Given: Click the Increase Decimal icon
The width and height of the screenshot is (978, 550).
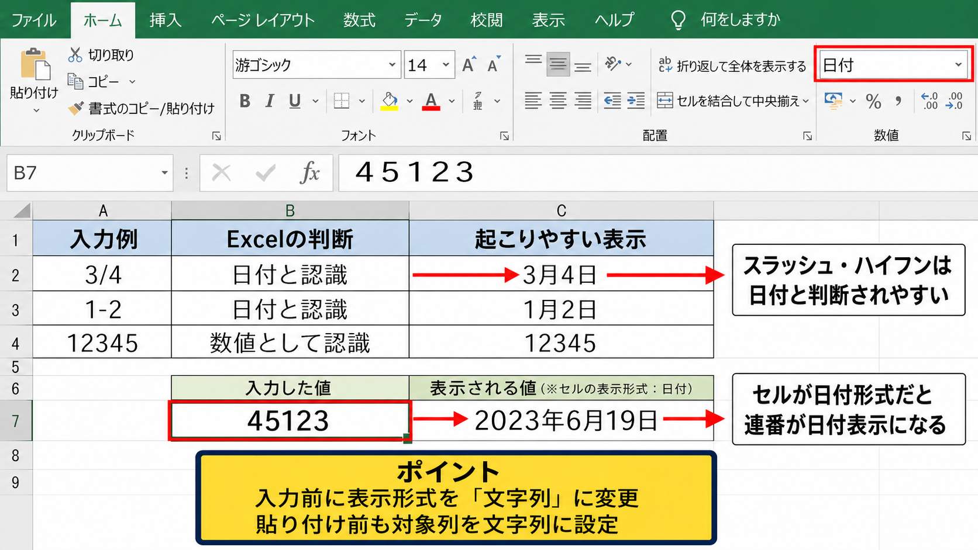Looking at the screenshot, I should tap(929, 101).
